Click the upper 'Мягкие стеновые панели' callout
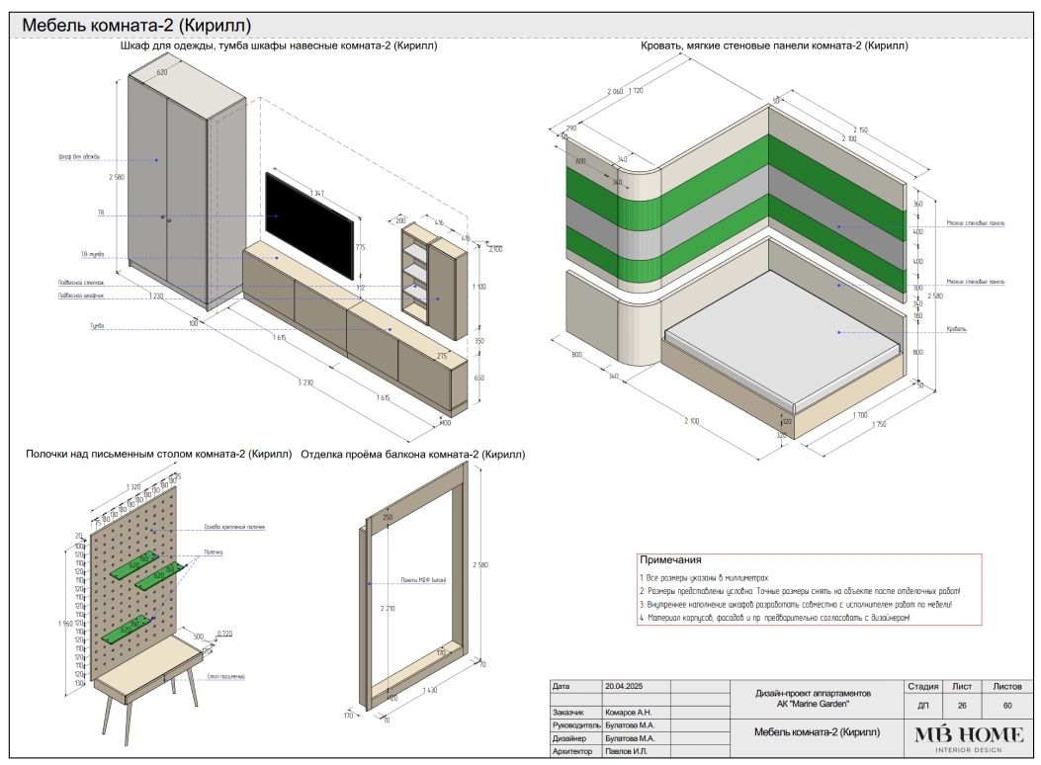The image size is (1041, 765). coord(976,223)
